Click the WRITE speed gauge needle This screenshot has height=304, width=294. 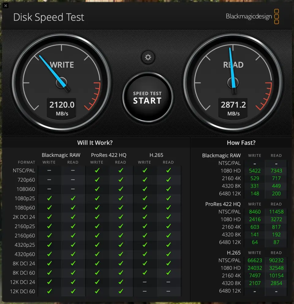52,70
